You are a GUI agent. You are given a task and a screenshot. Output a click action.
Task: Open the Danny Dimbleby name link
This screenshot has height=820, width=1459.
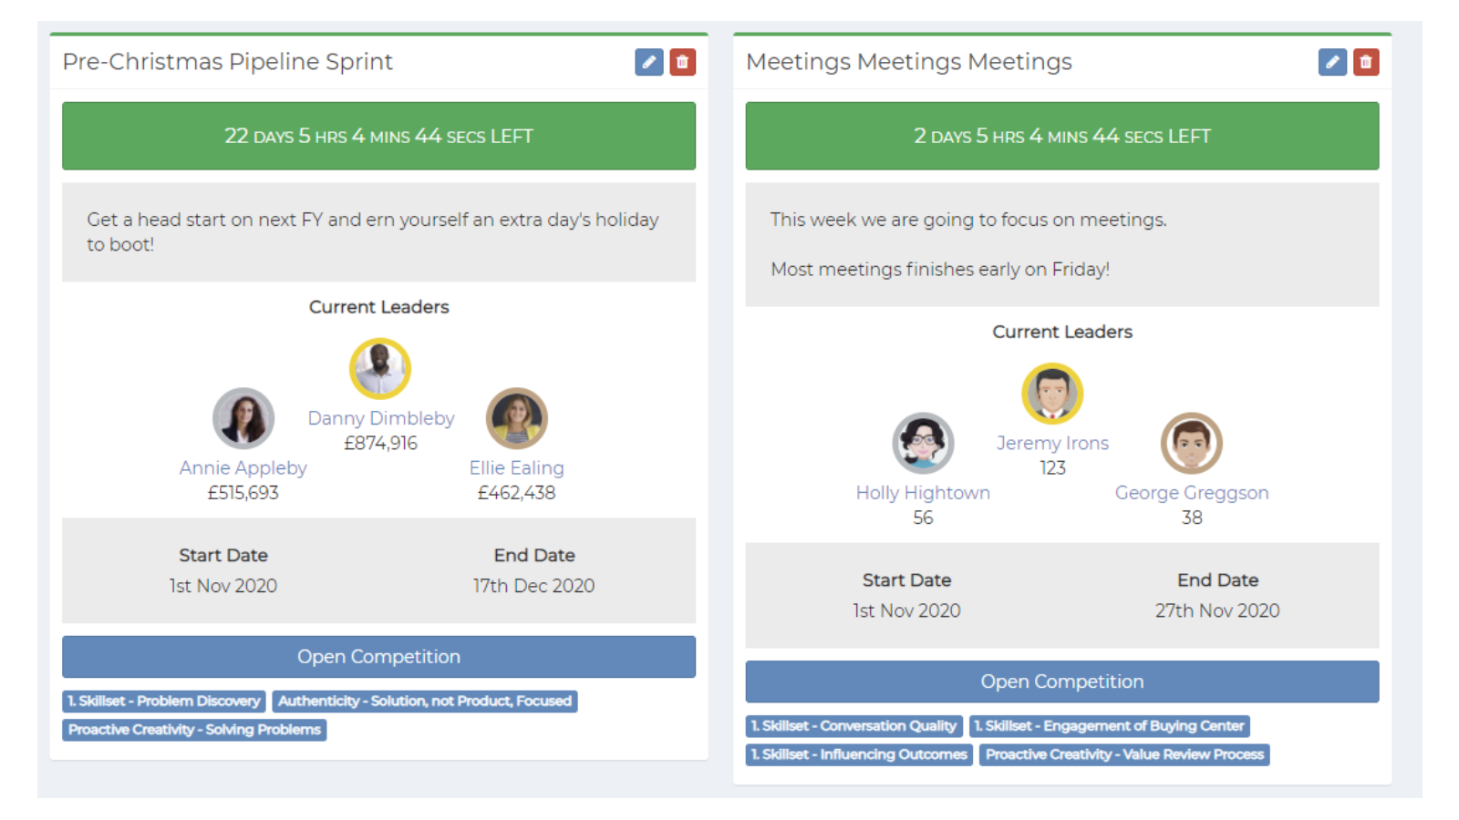coord(381,418)
